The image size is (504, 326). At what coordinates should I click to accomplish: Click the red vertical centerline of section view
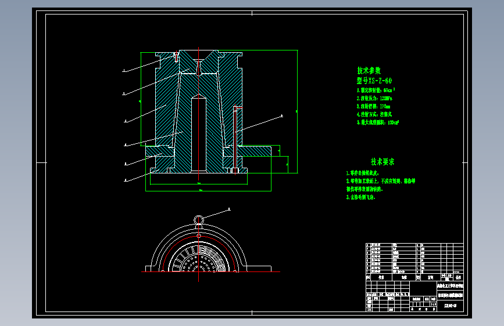199,114
